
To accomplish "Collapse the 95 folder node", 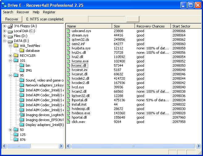I will (11, 75).
